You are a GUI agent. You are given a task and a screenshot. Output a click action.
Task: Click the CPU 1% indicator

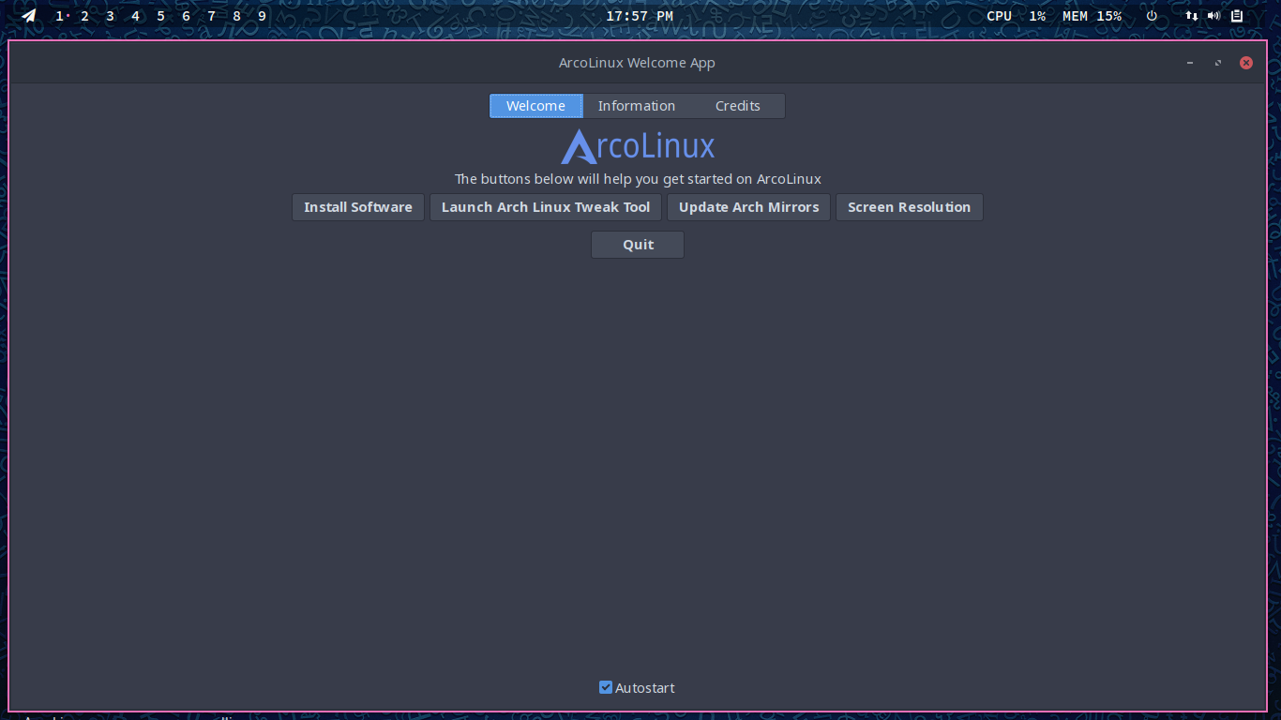pyautogui.click(x=1016, y=16)
